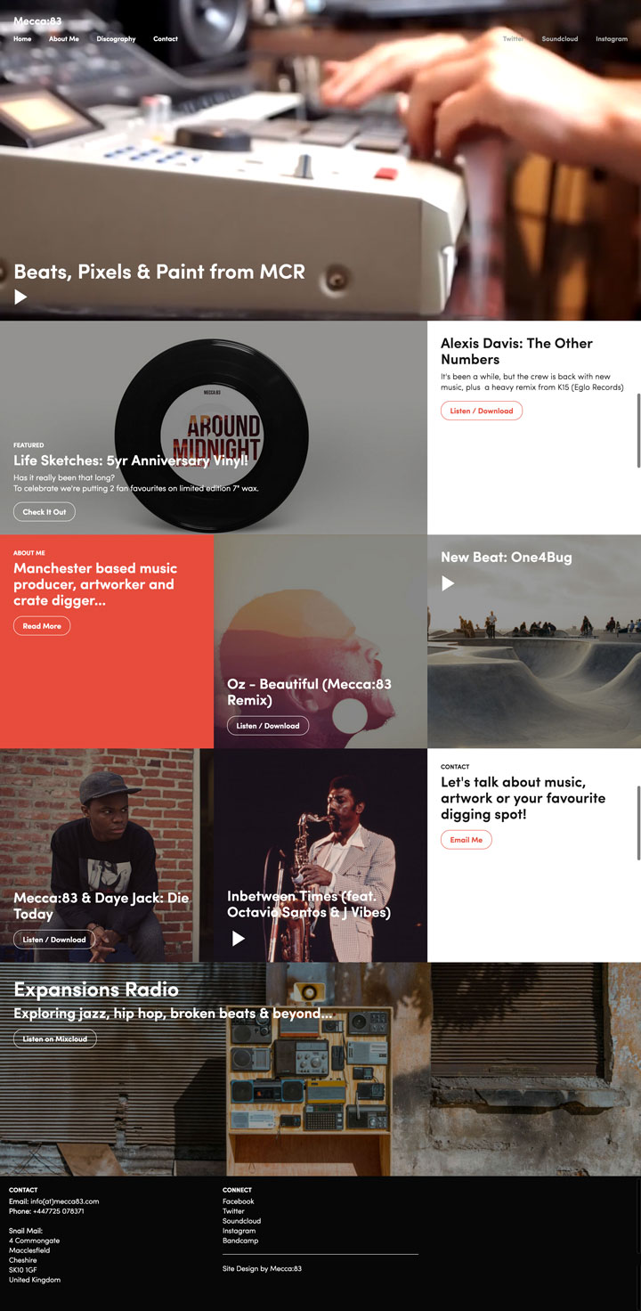Click the Read More button
The image size is (641, 1311).
42,626
